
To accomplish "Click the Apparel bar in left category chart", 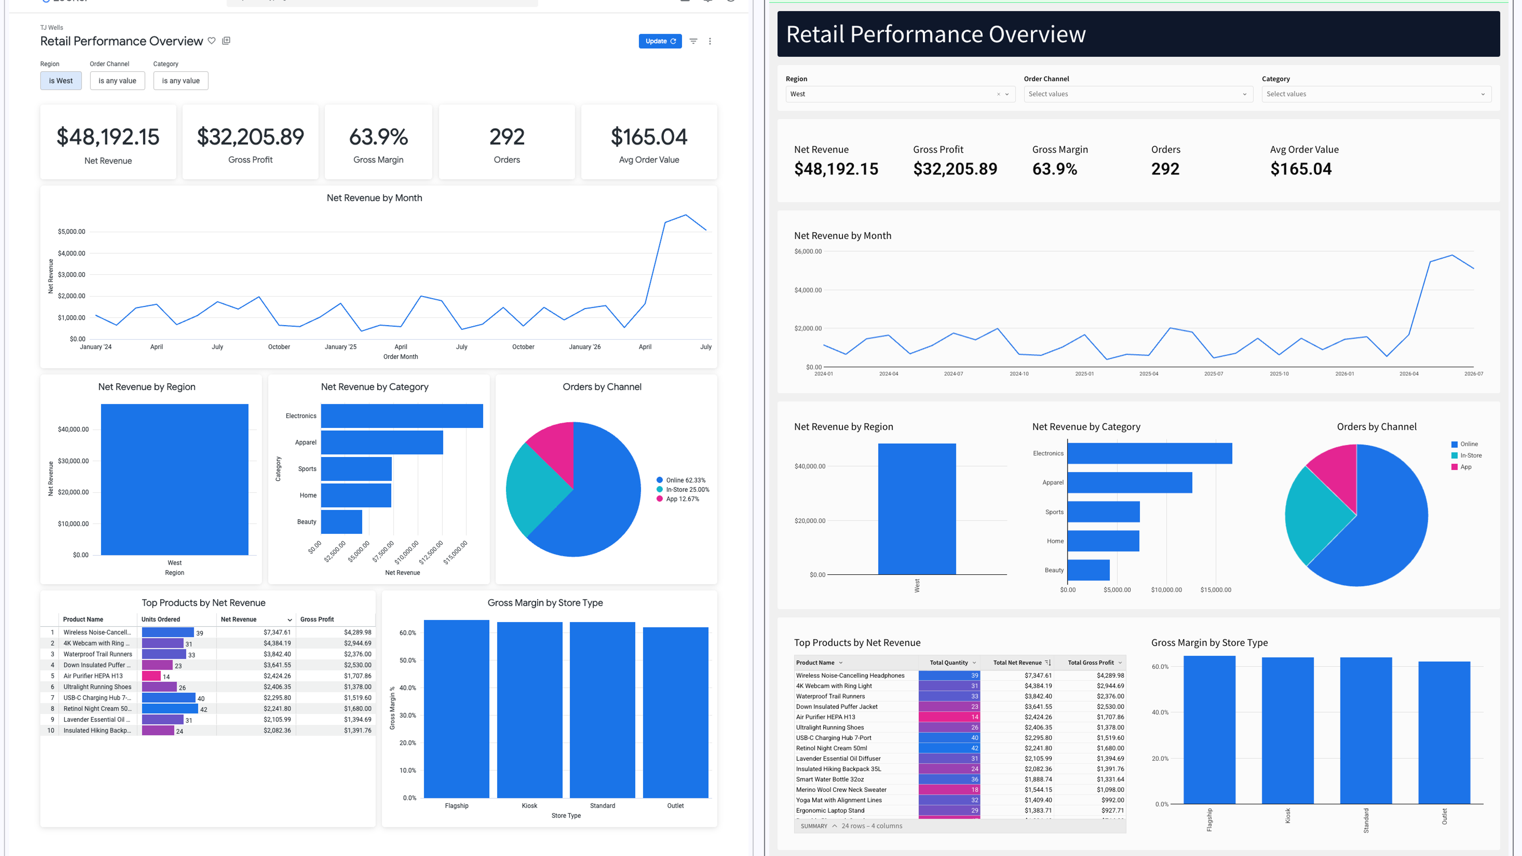I will click(x=382, y=443).
